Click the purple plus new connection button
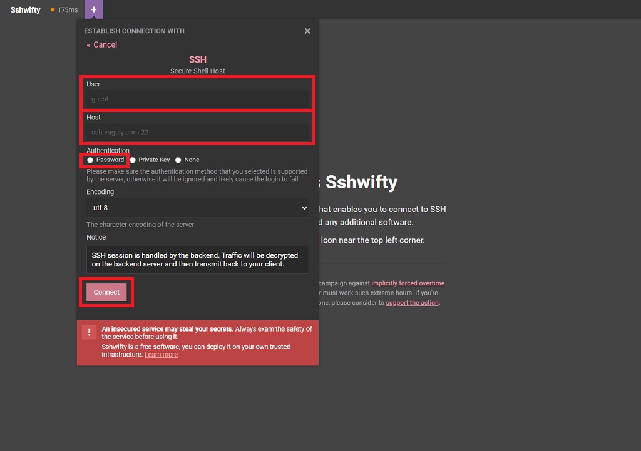Viewport: 641px width, 451px height. click(x=93, y=9)
